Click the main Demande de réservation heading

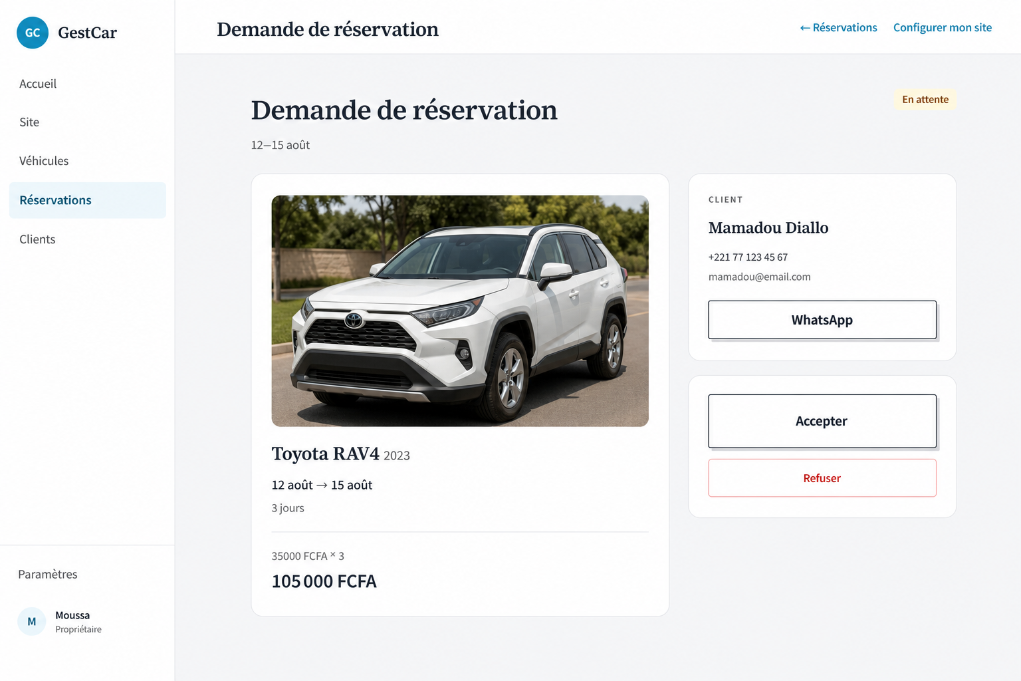(x=404, y=110)
